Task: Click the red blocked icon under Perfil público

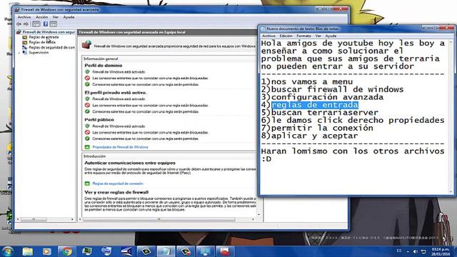Action: click(87, 132)
